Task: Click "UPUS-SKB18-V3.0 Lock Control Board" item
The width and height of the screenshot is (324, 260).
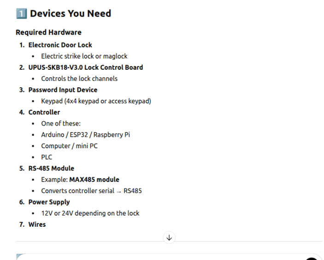Action: pos(86,67)
